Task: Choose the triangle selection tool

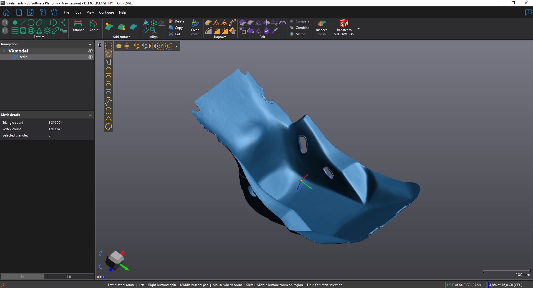Action: [109, 119]
